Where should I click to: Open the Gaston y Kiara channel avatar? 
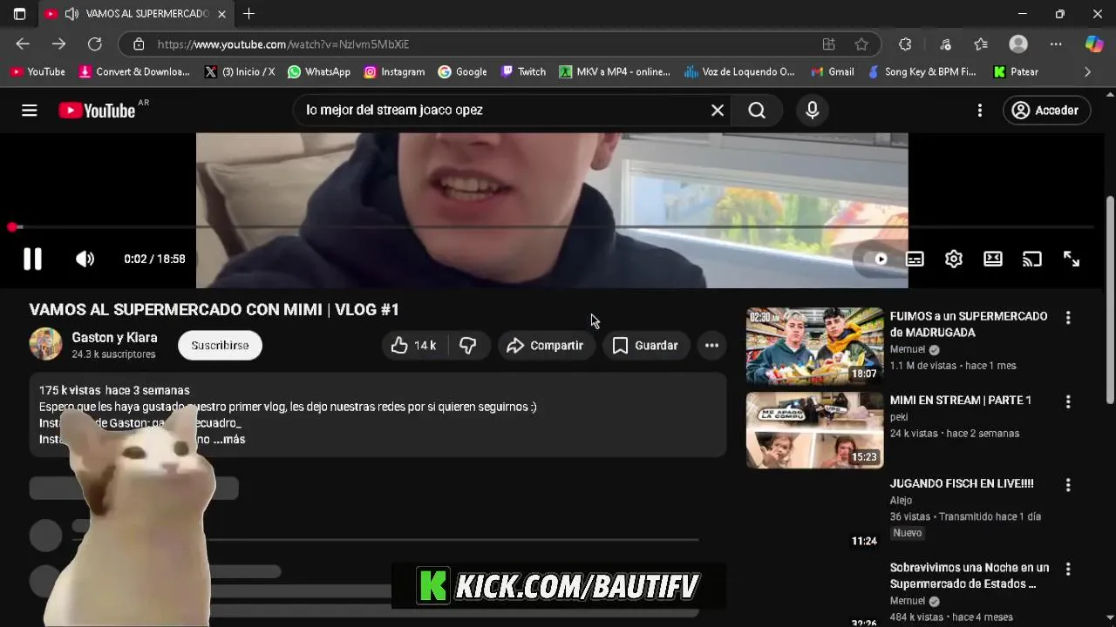point(45,345)
